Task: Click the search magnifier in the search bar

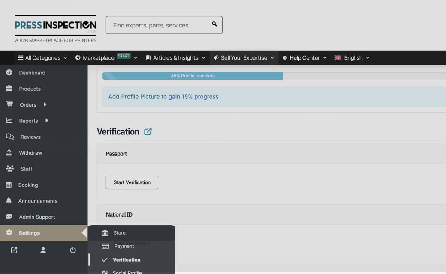Action: tap(214, 24)
